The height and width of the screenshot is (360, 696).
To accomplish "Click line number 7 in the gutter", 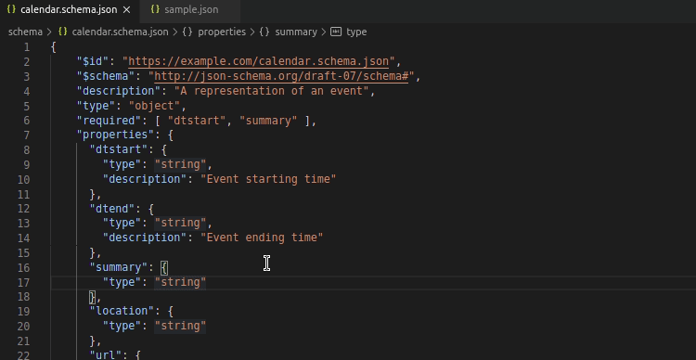I will [27, 135].
